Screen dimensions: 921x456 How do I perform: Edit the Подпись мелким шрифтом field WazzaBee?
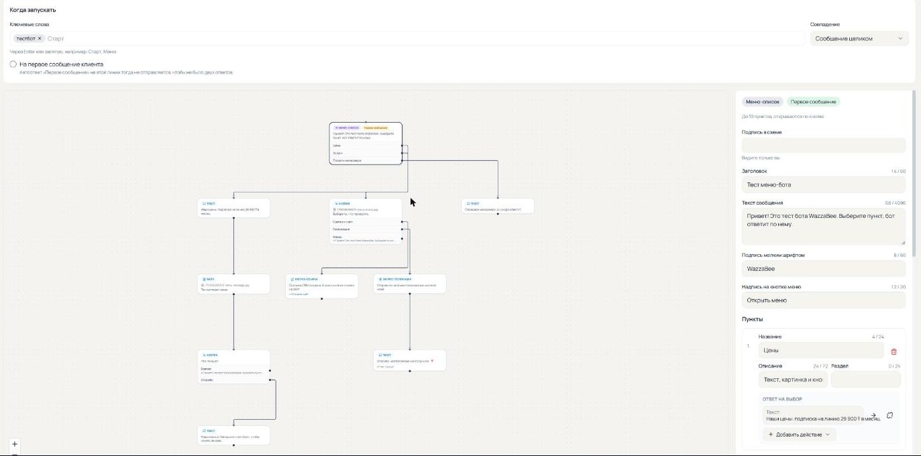(824, 269)
